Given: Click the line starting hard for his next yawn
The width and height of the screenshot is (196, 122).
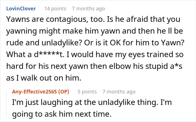Looking at the screenshot, I should click(94, 66).
